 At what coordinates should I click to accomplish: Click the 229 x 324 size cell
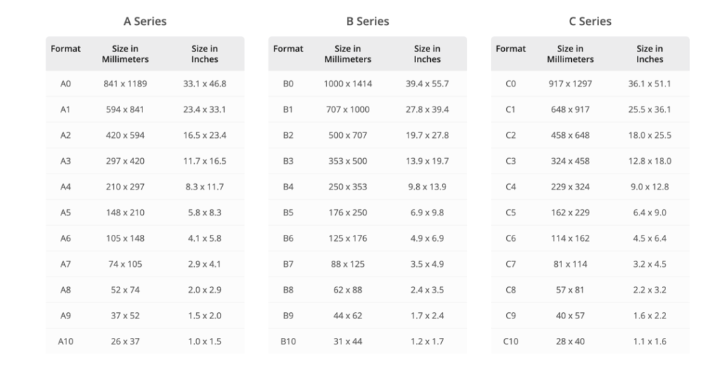tap(570, 187)
